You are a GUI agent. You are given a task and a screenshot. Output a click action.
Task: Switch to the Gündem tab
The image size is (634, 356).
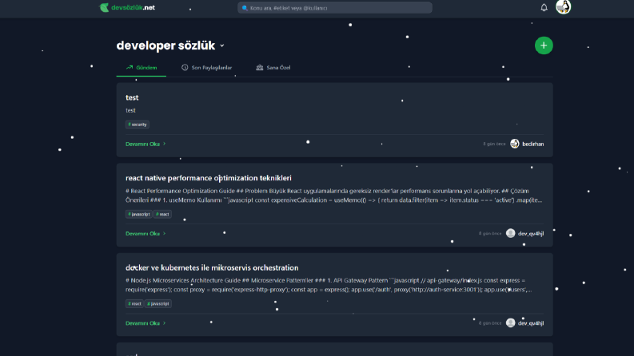pyautogui.click(x=142, y=67)
